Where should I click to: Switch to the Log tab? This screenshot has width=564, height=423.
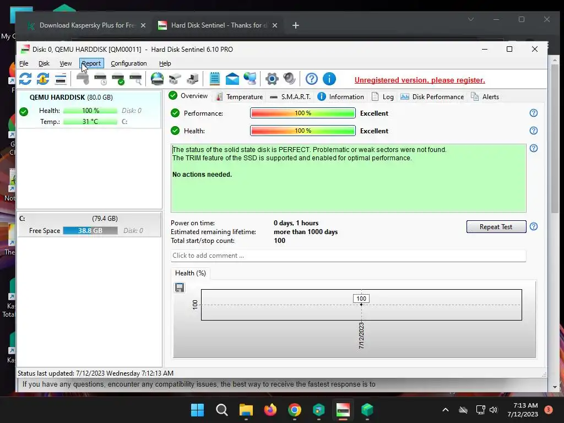pos(382,97)
